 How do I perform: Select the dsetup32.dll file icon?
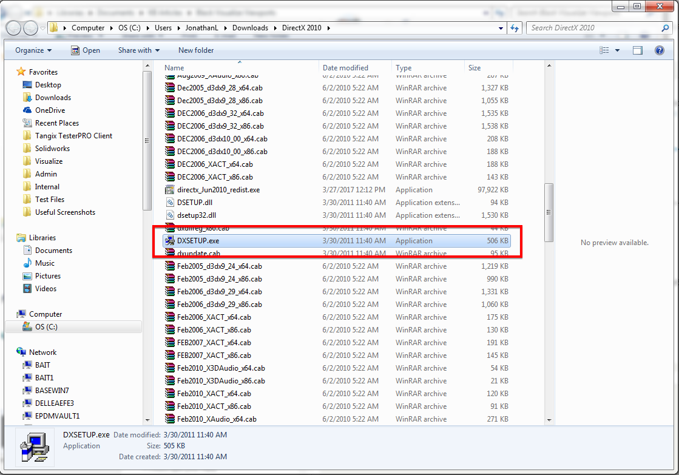click(x=170, y=215)
